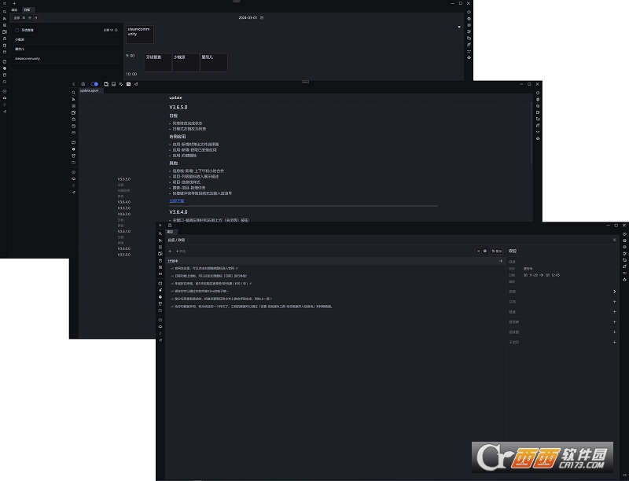Toggle the blue switch in the update.ajson toolbar

click(x=94, y=84)
